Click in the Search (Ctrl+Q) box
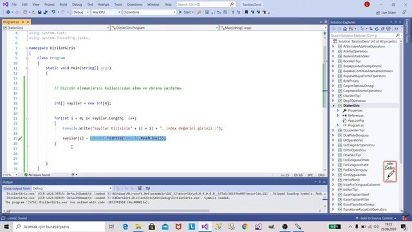412x232 pixels. pyautogui.click(x=206, y=5)
